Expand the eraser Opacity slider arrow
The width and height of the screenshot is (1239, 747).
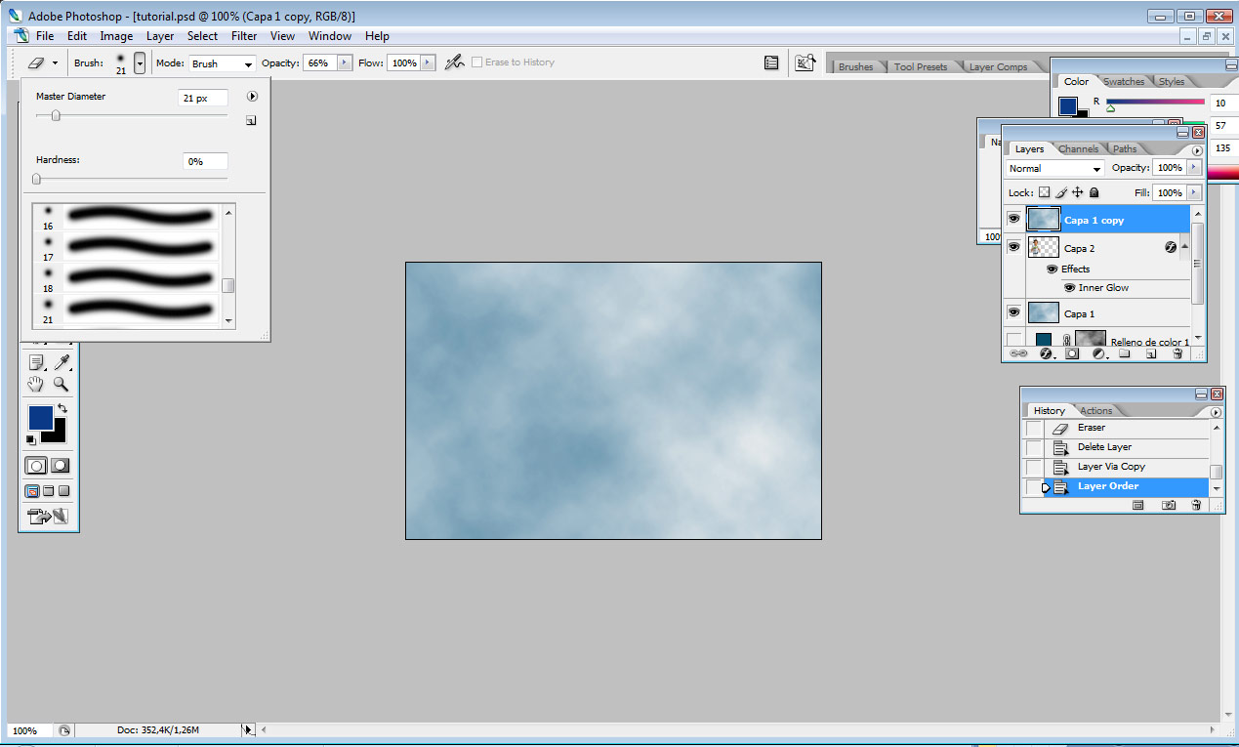pyautogui.click(x=343, y=62)
